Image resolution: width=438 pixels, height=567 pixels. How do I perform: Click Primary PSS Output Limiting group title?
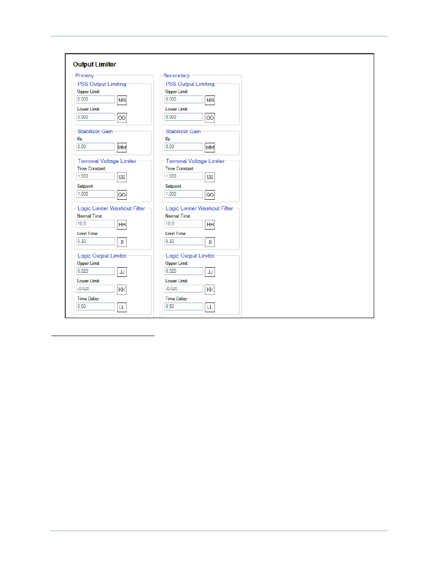(x=102, y=84)
